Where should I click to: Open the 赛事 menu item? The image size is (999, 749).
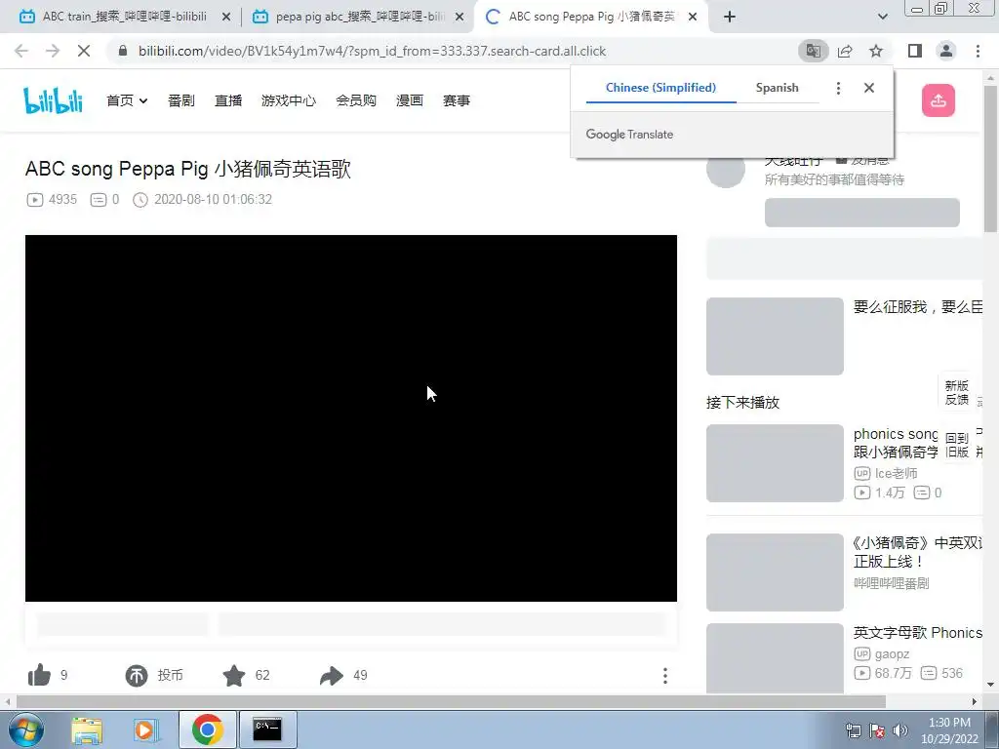click(x=457, y=100)
